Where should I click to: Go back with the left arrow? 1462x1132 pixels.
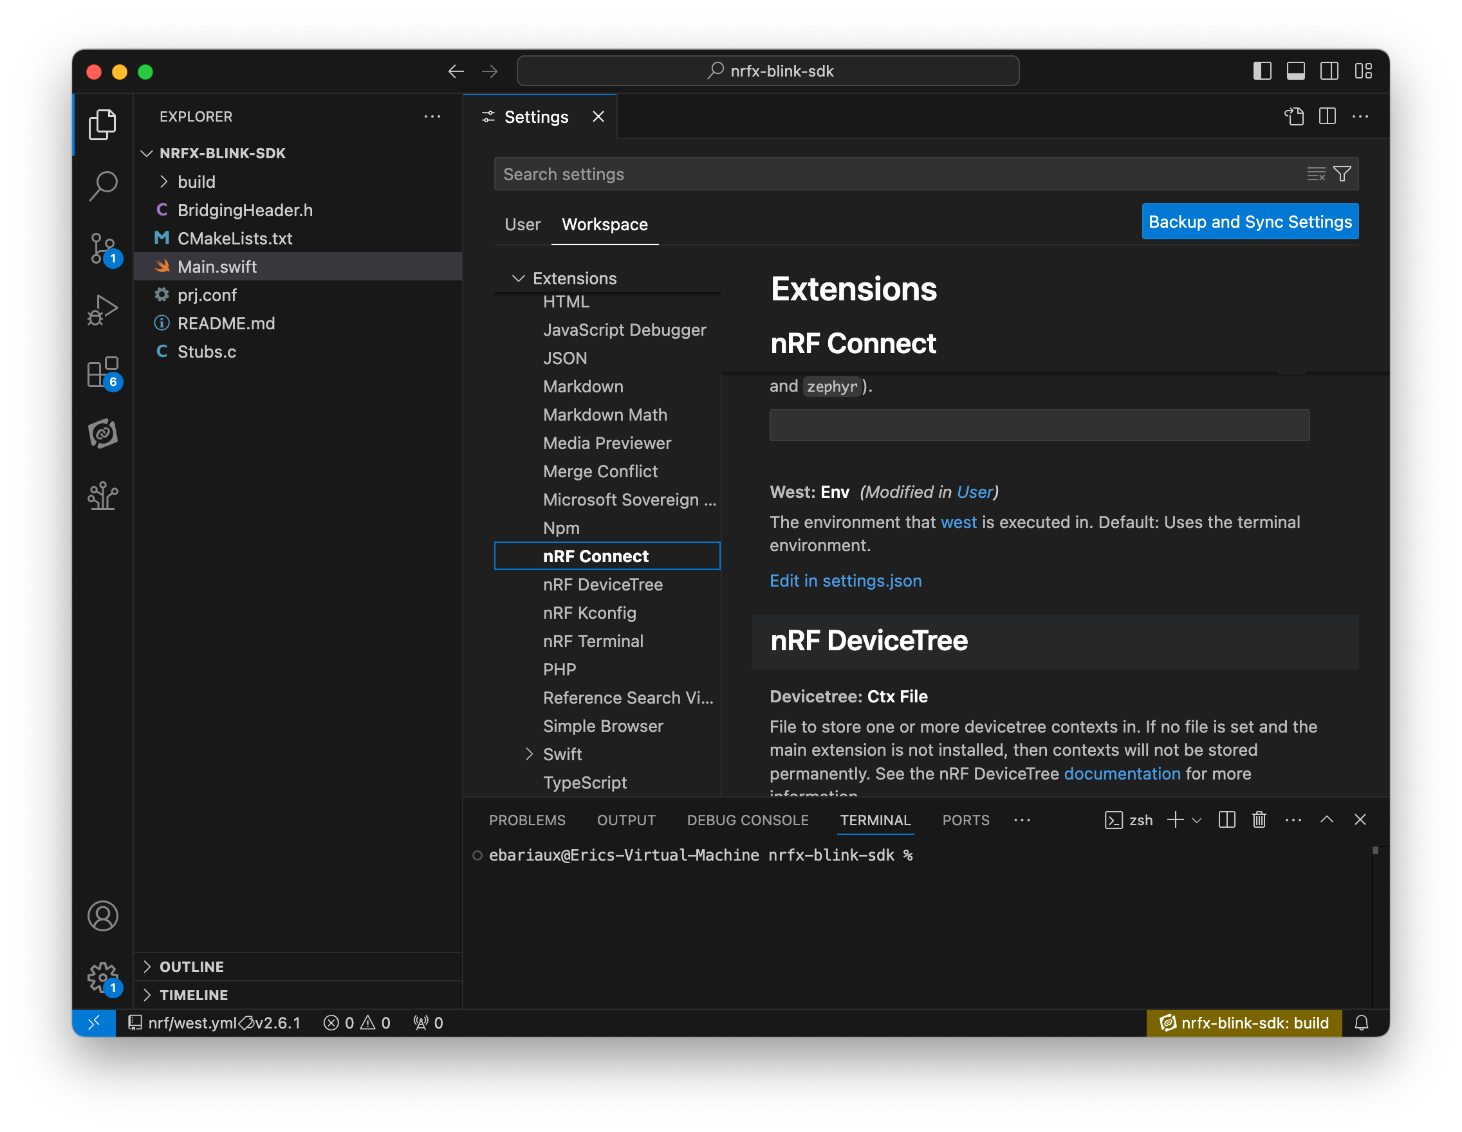point(456,71)
